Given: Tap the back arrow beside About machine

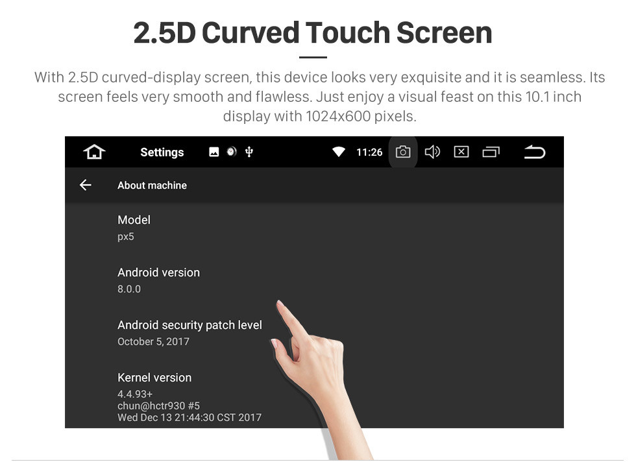Looking at the screenshot, I should [86, 185].
